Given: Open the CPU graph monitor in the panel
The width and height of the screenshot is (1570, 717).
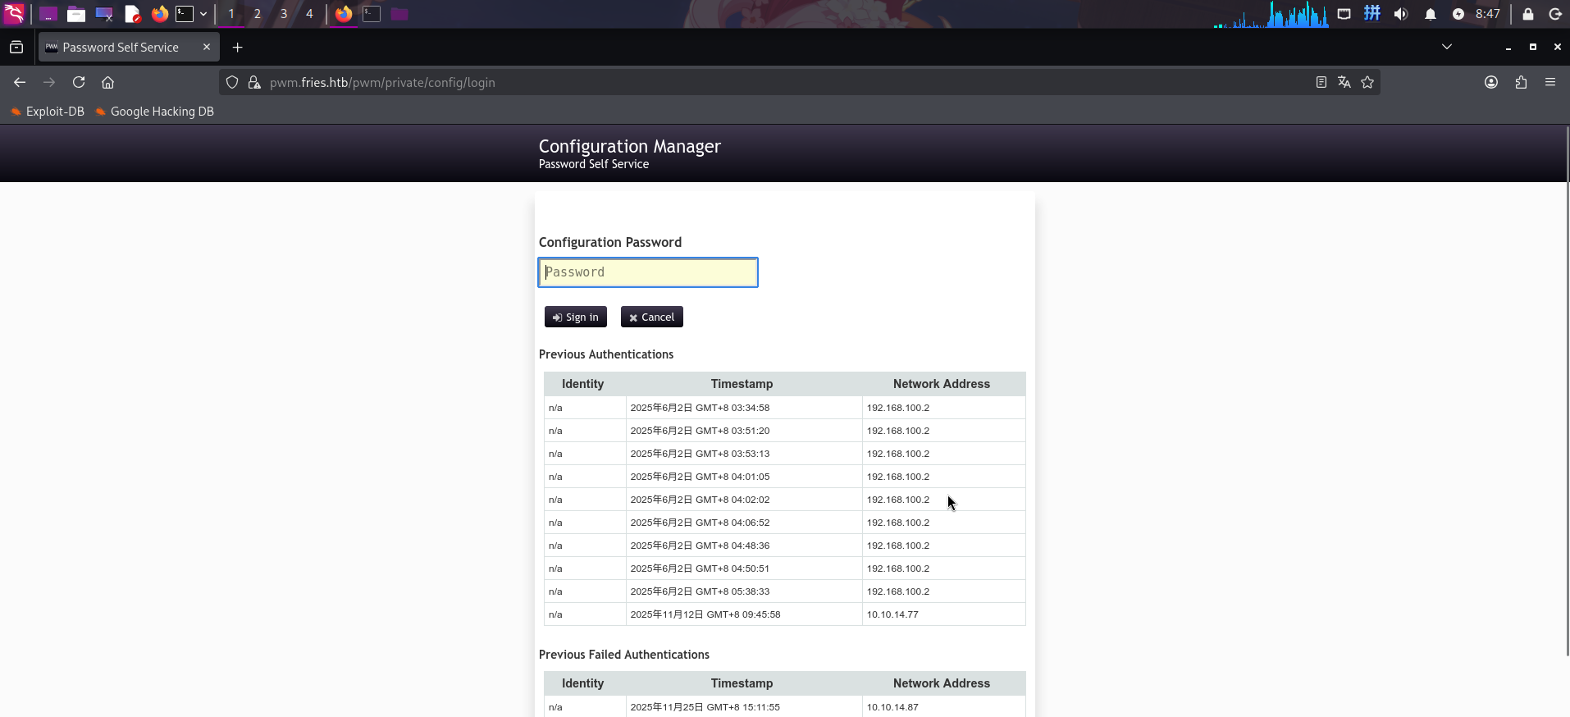Looking at the screenshot, I should pos(1271,14).
